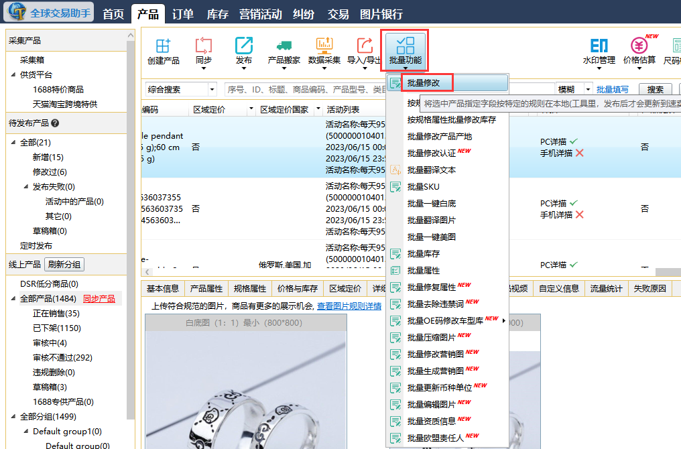Choose 批量去除违禁词 menu entry
The height and width of the screenshot is (449, 681).
click(435, 304)
